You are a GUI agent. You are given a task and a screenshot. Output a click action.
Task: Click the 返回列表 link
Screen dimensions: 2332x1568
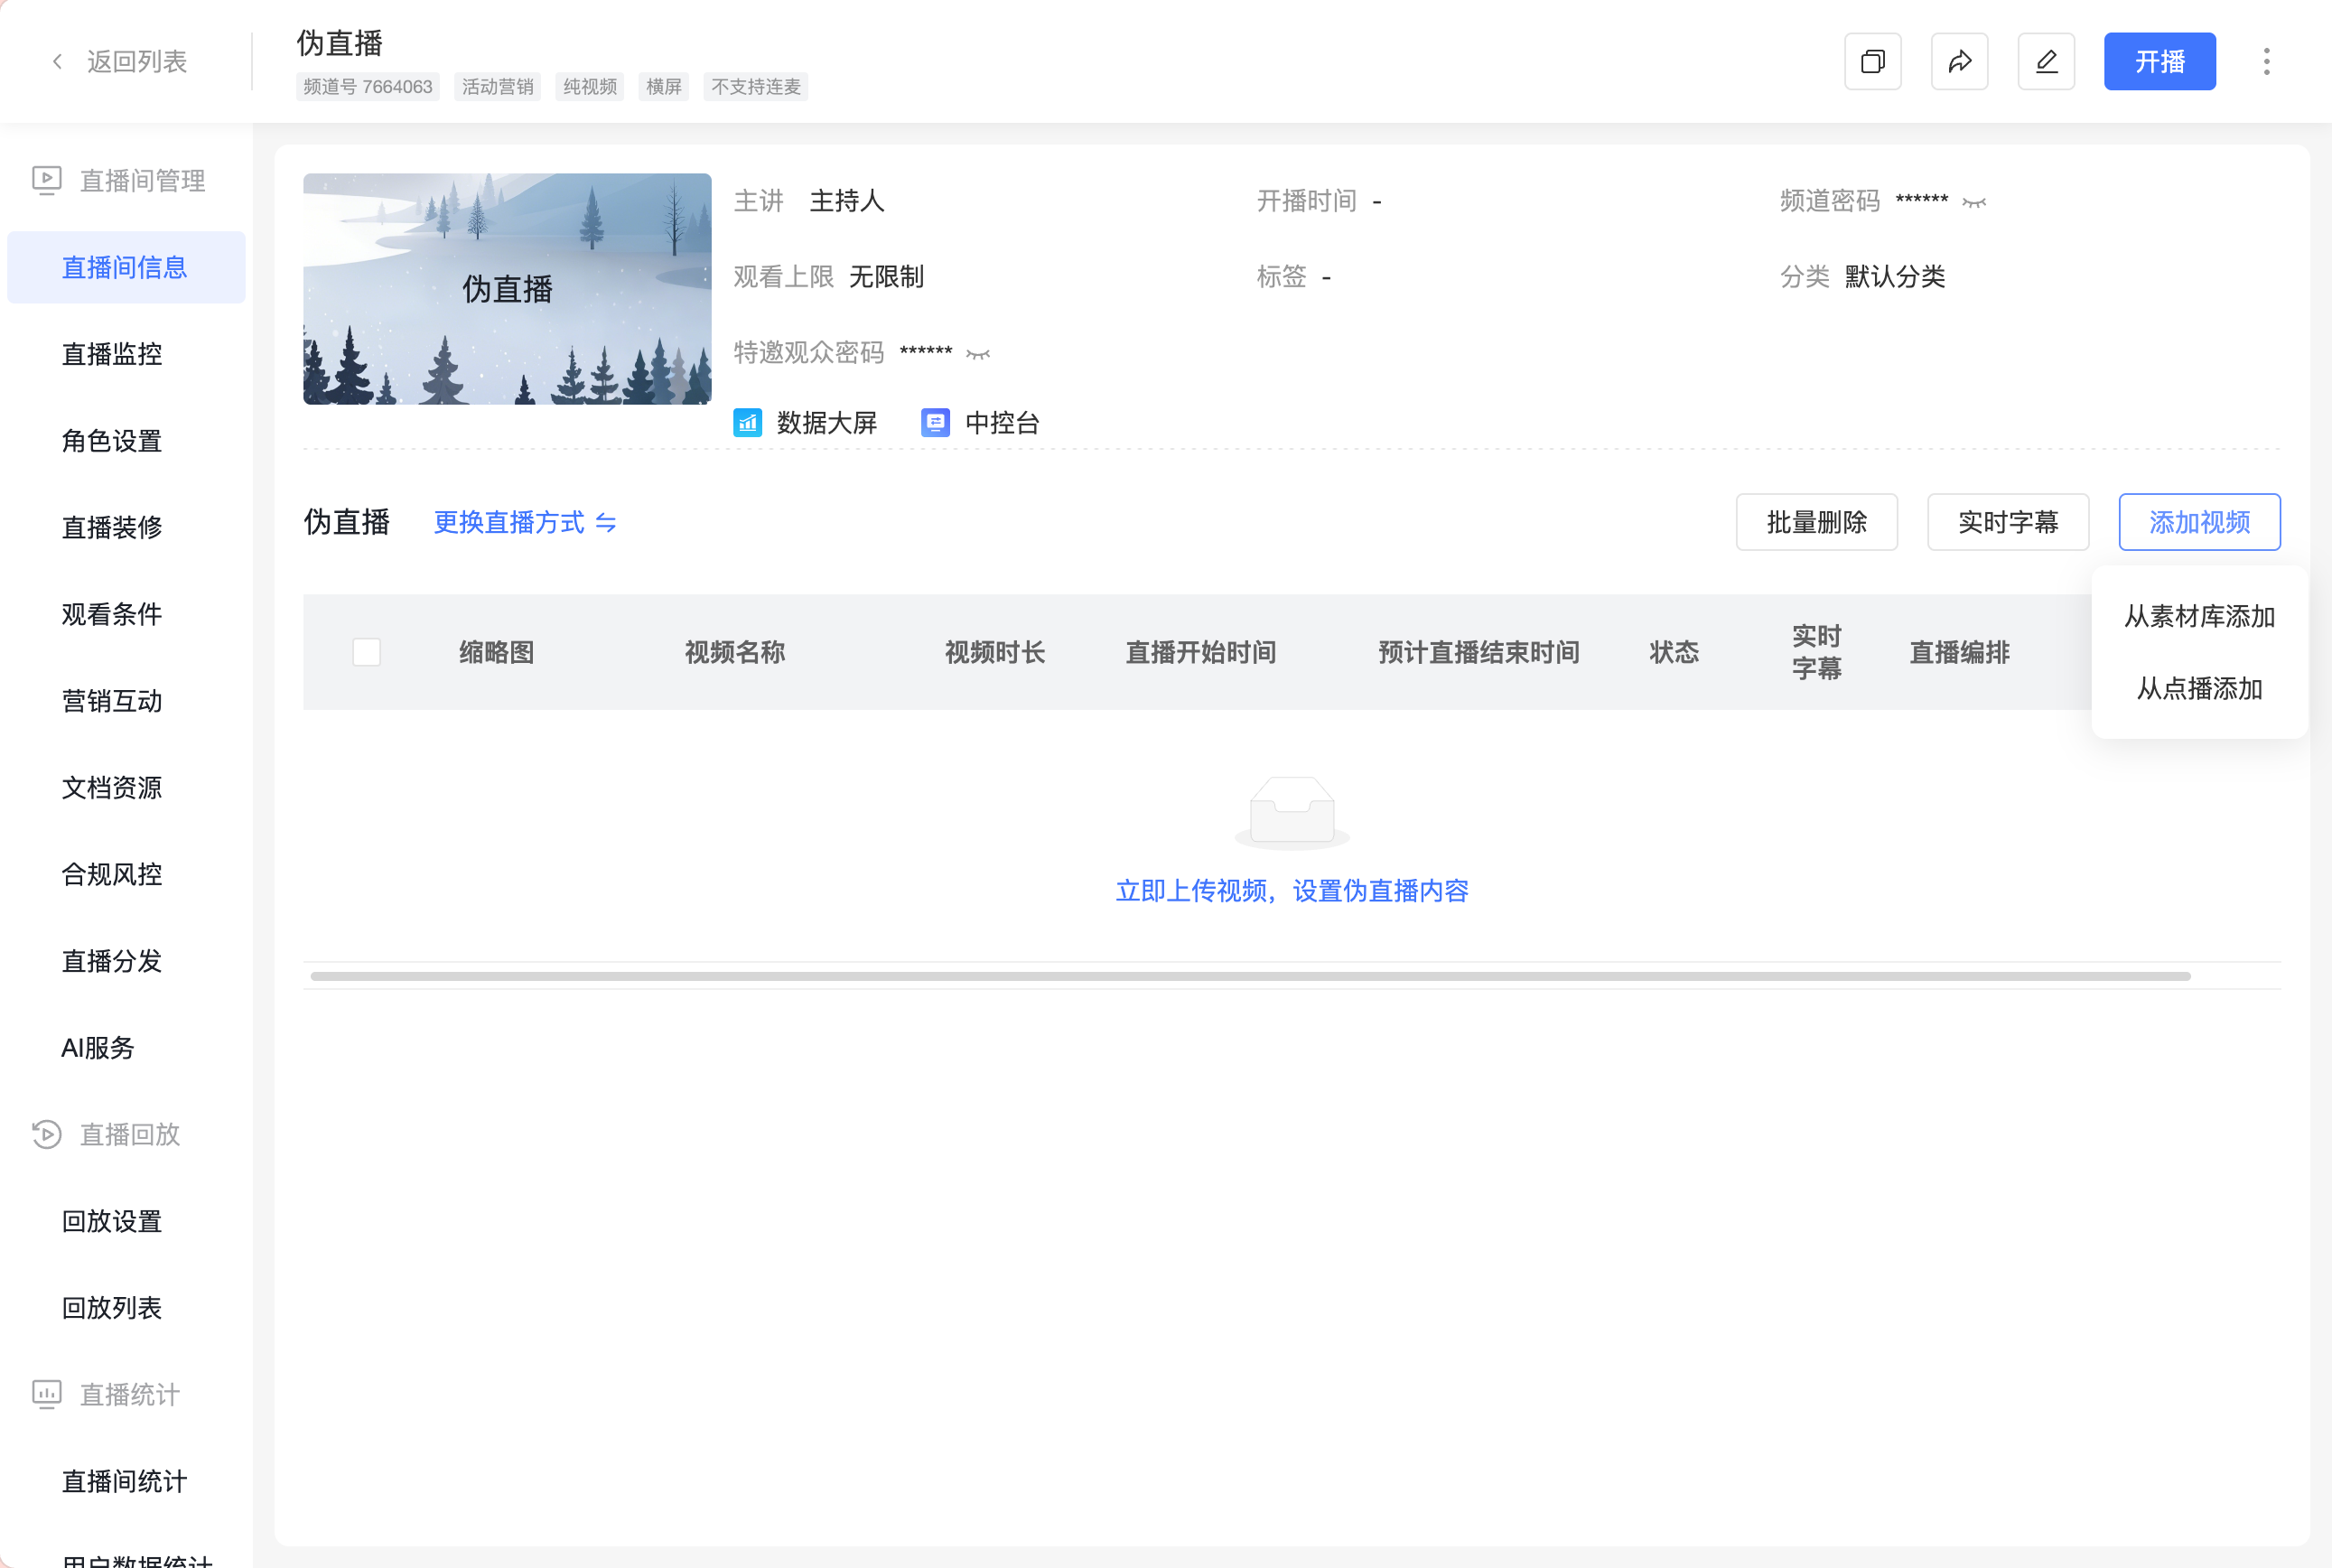tap(137, 62)
